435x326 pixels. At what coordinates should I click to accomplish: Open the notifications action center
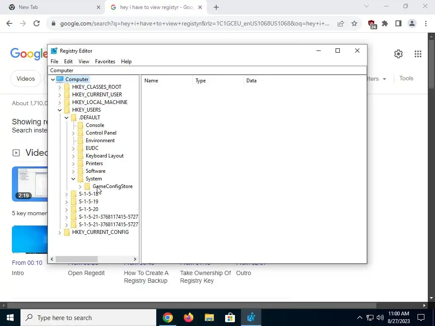(x=421, y=318)
